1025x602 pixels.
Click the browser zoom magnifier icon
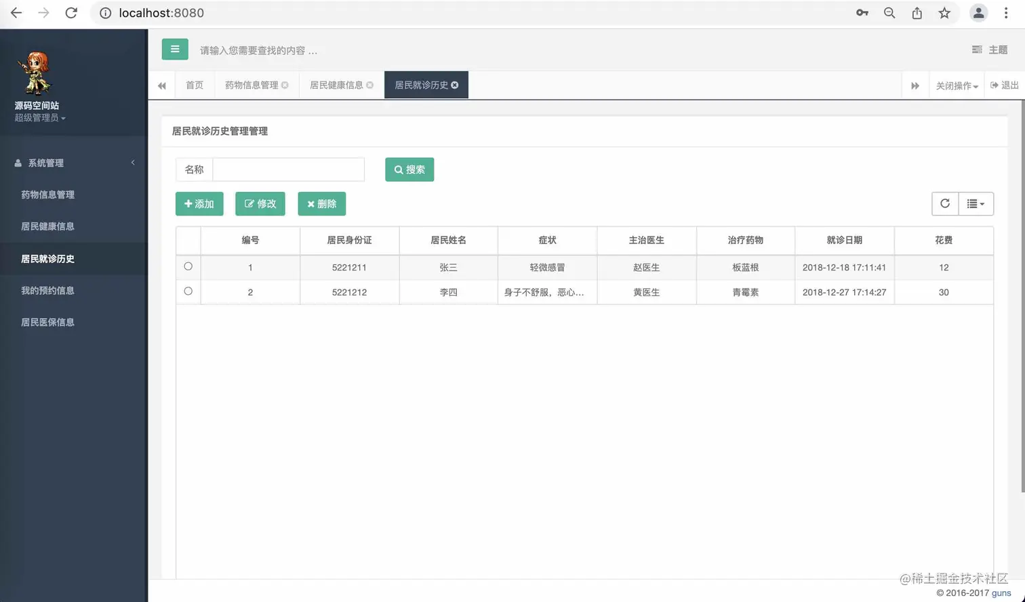pyautogui.click(x=889, y=13)
